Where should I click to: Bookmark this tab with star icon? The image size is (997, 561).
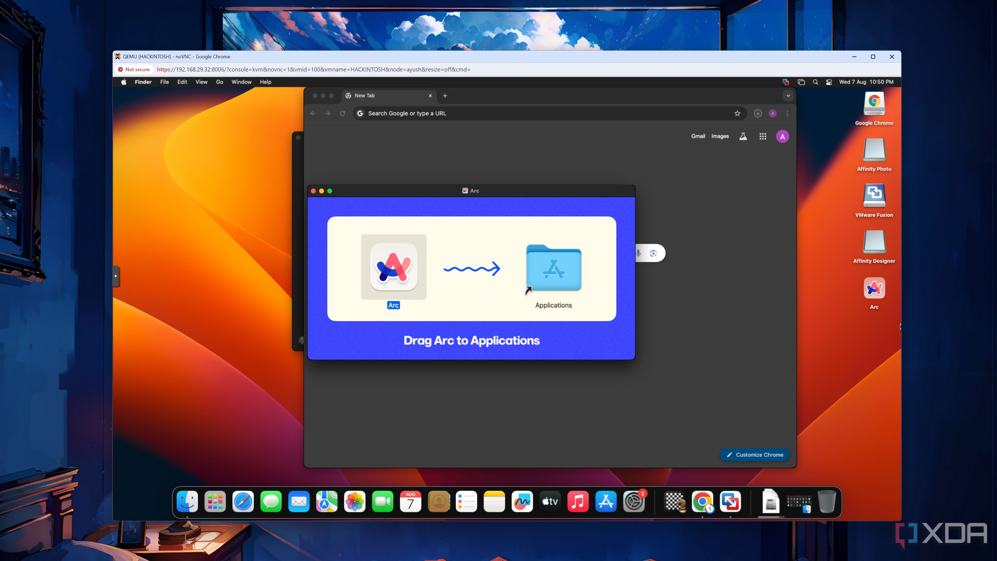tap(737, 113)
